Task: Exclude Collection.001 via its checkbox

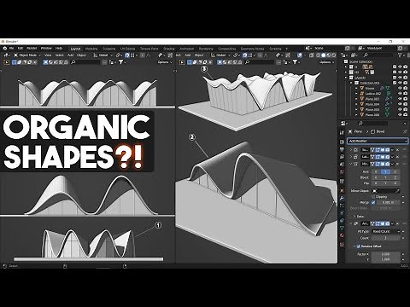Action: pos(395,83)
